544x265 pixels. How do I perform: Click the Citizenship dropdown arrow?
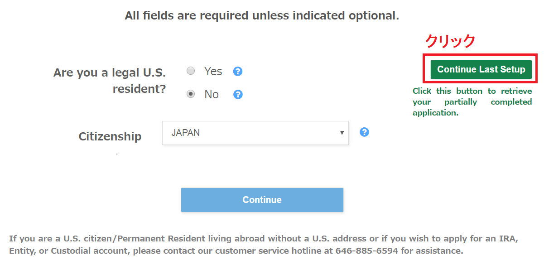click(342, 133)
